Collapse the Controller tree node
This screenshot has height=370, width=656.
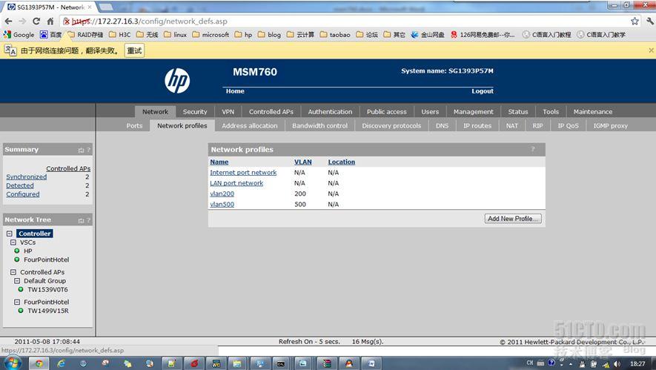click(9, 234)
